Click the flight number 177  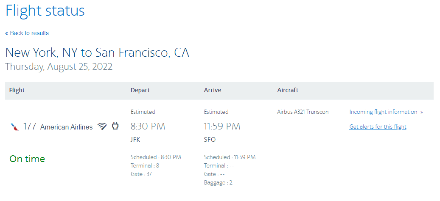[x=30, y=127]
